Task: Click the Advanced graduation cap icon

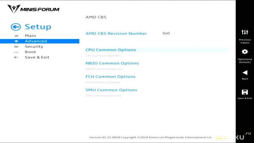Action: pos(16,41)
